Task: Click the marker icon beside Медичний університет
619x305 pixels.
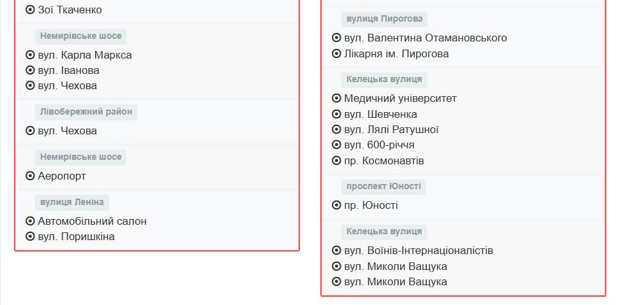Action: tap(336, 98)
